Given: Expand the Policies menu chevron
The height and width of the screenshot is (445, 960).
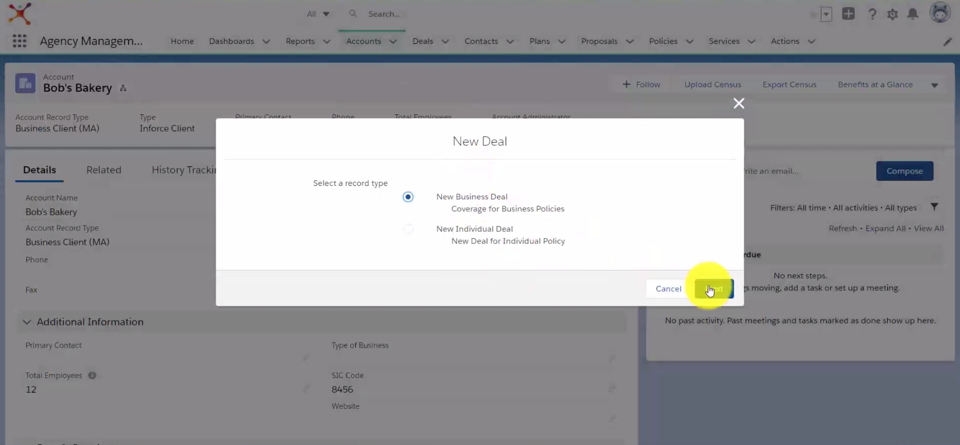Looking at the screenshot, I should pos(690,42).
